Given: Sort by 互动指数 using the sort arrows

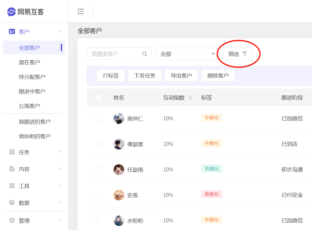Looking at the screenshot, I should [190, 98].
